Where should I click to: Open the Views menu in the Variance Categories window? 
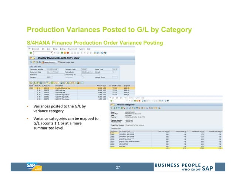click(126, 98)
